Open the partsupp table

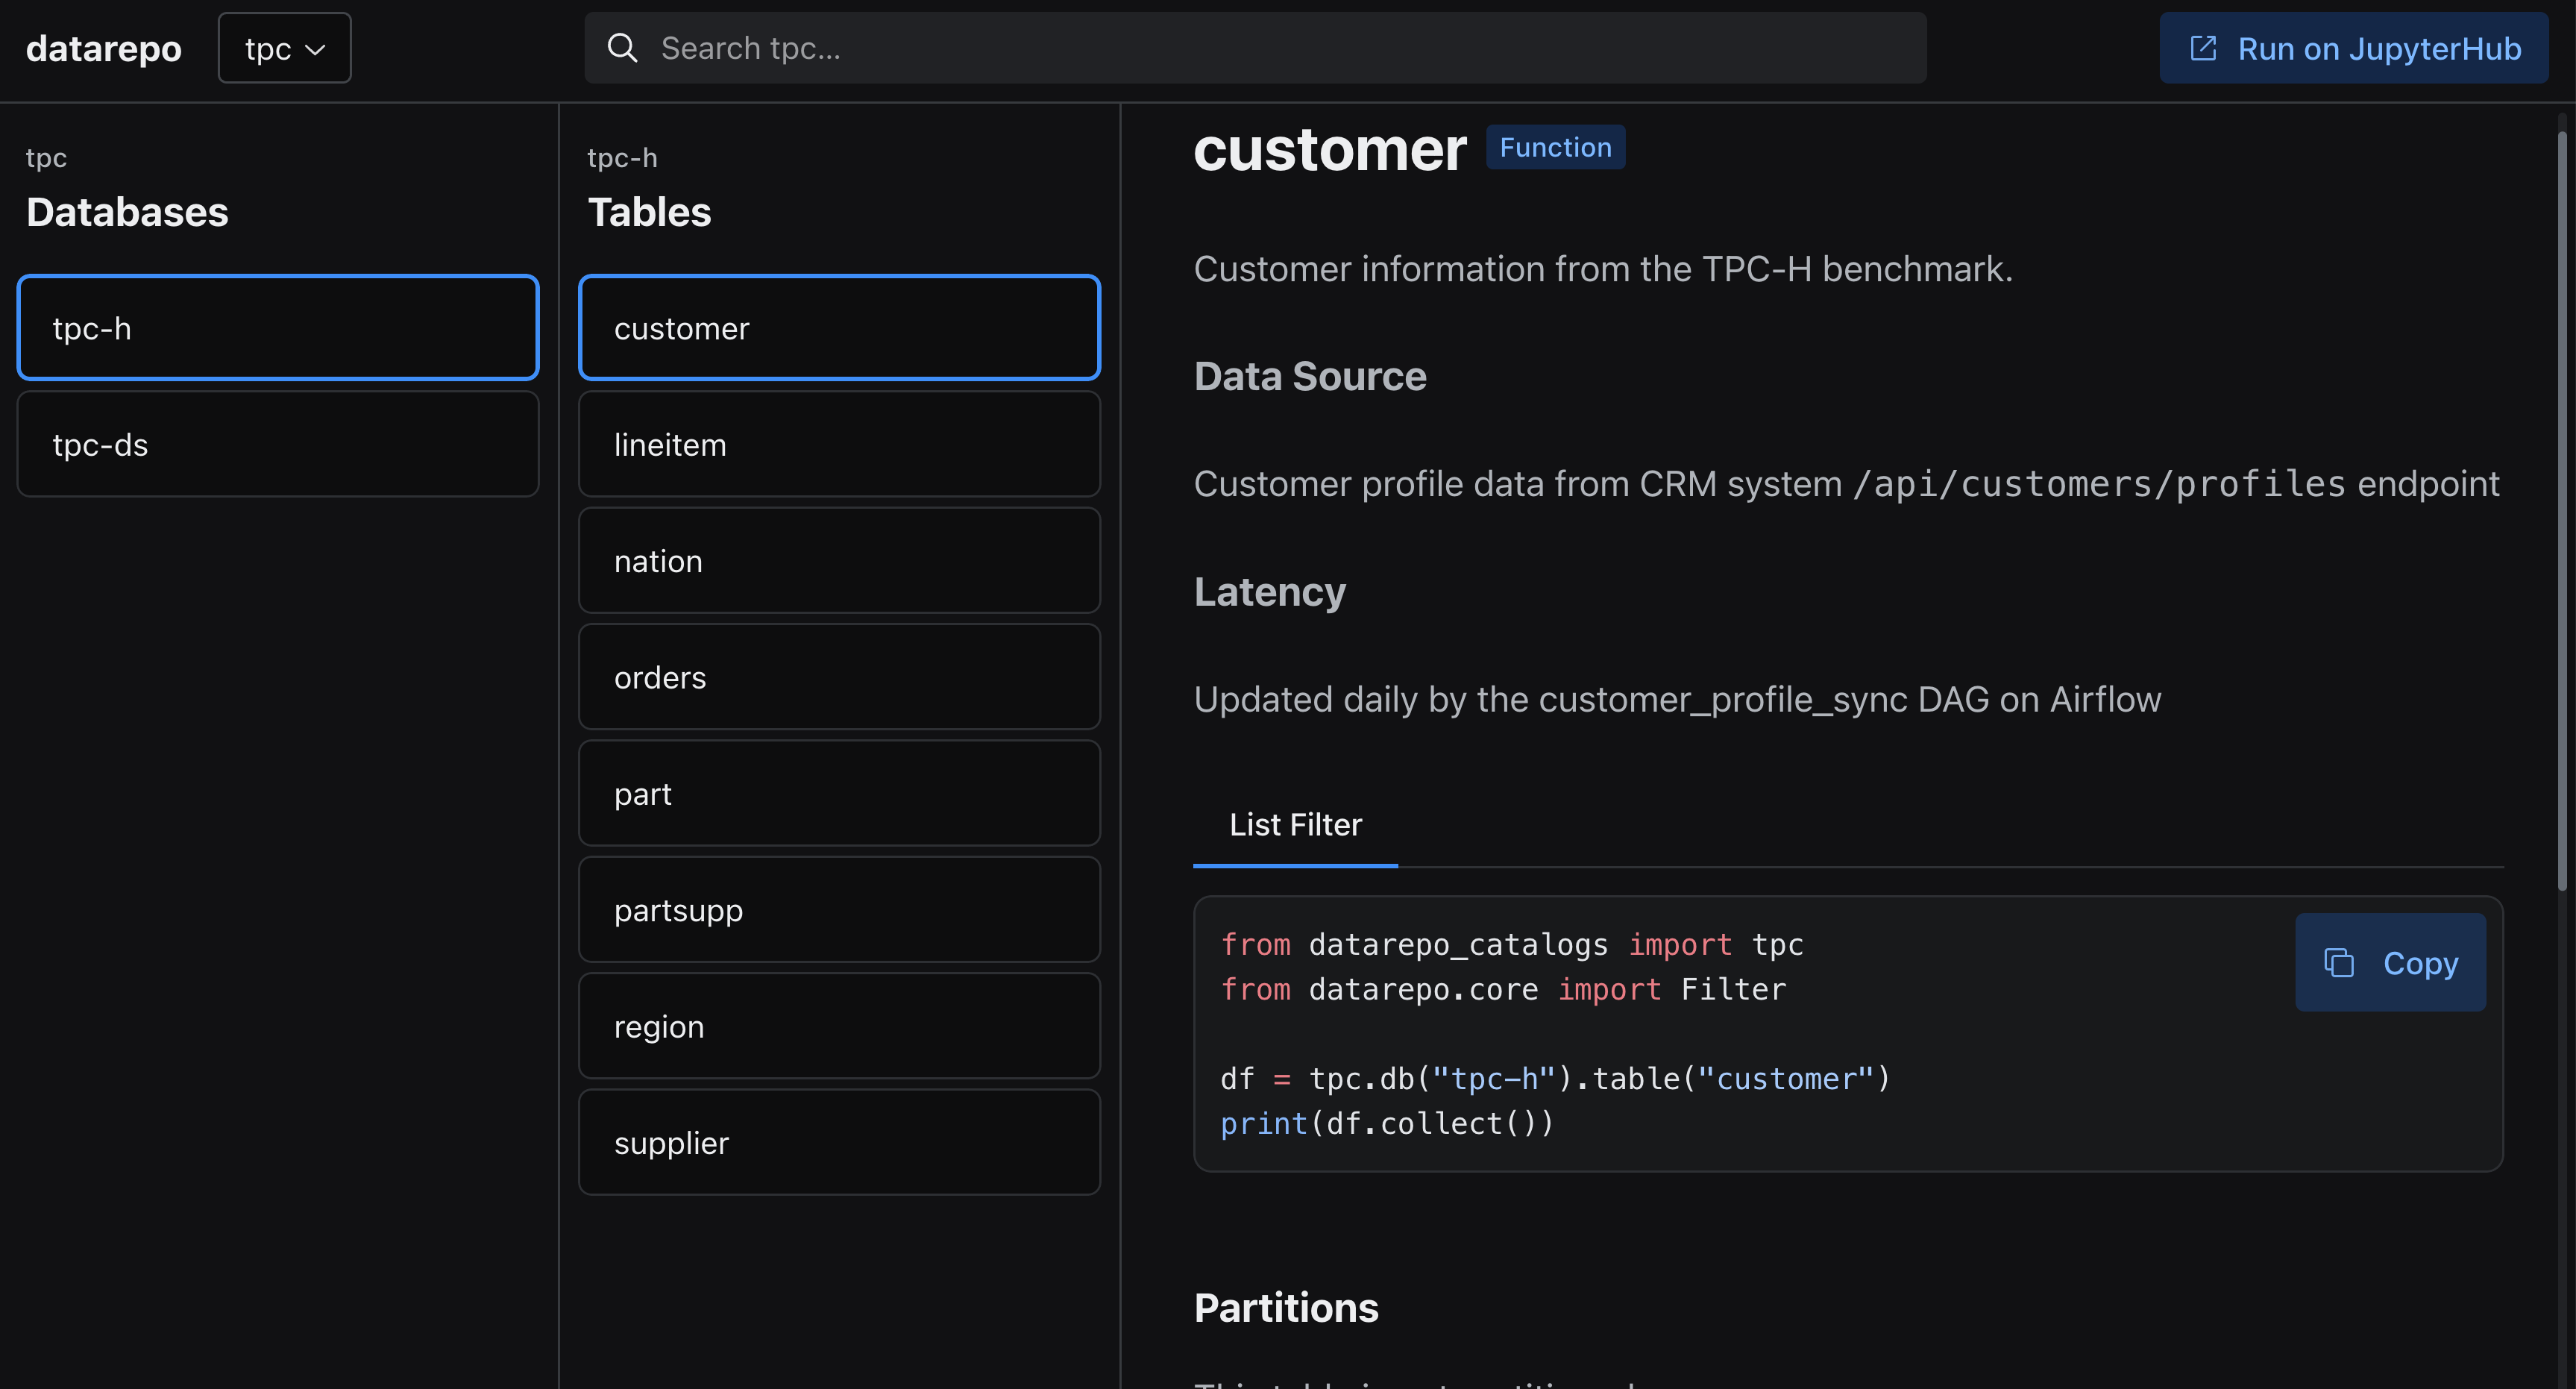pos(839,910)
